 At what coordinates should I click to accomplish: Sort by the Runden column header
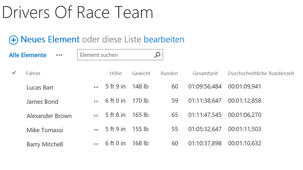pos(169,73)
